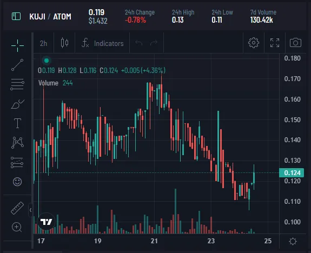Screen dimensions: 311x253
Task: Click the date label 19 on time axis
Action: click(x=97, y=241)
